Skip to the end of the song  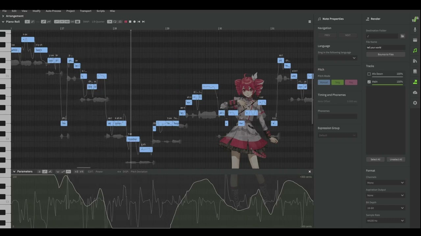click(143, 22)
